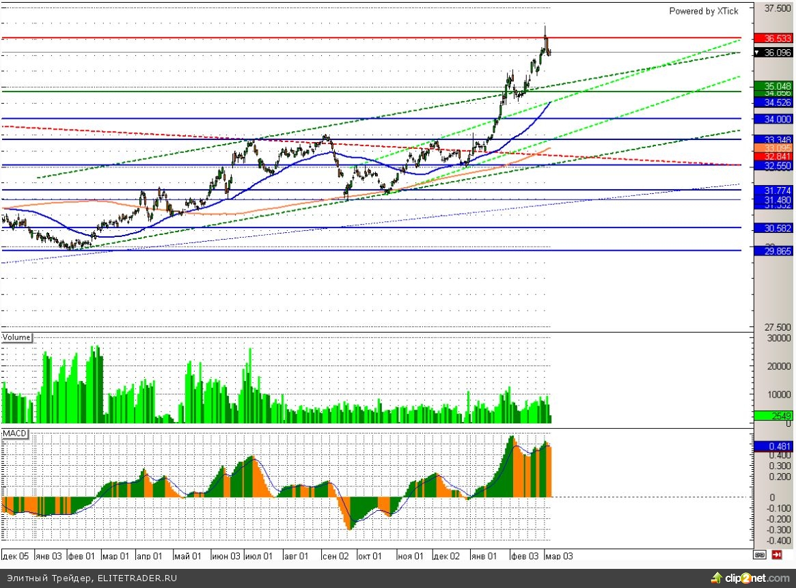796x588 pixels.
Task: Click the blue 30.582 price level tag
Action: [773, 227]
